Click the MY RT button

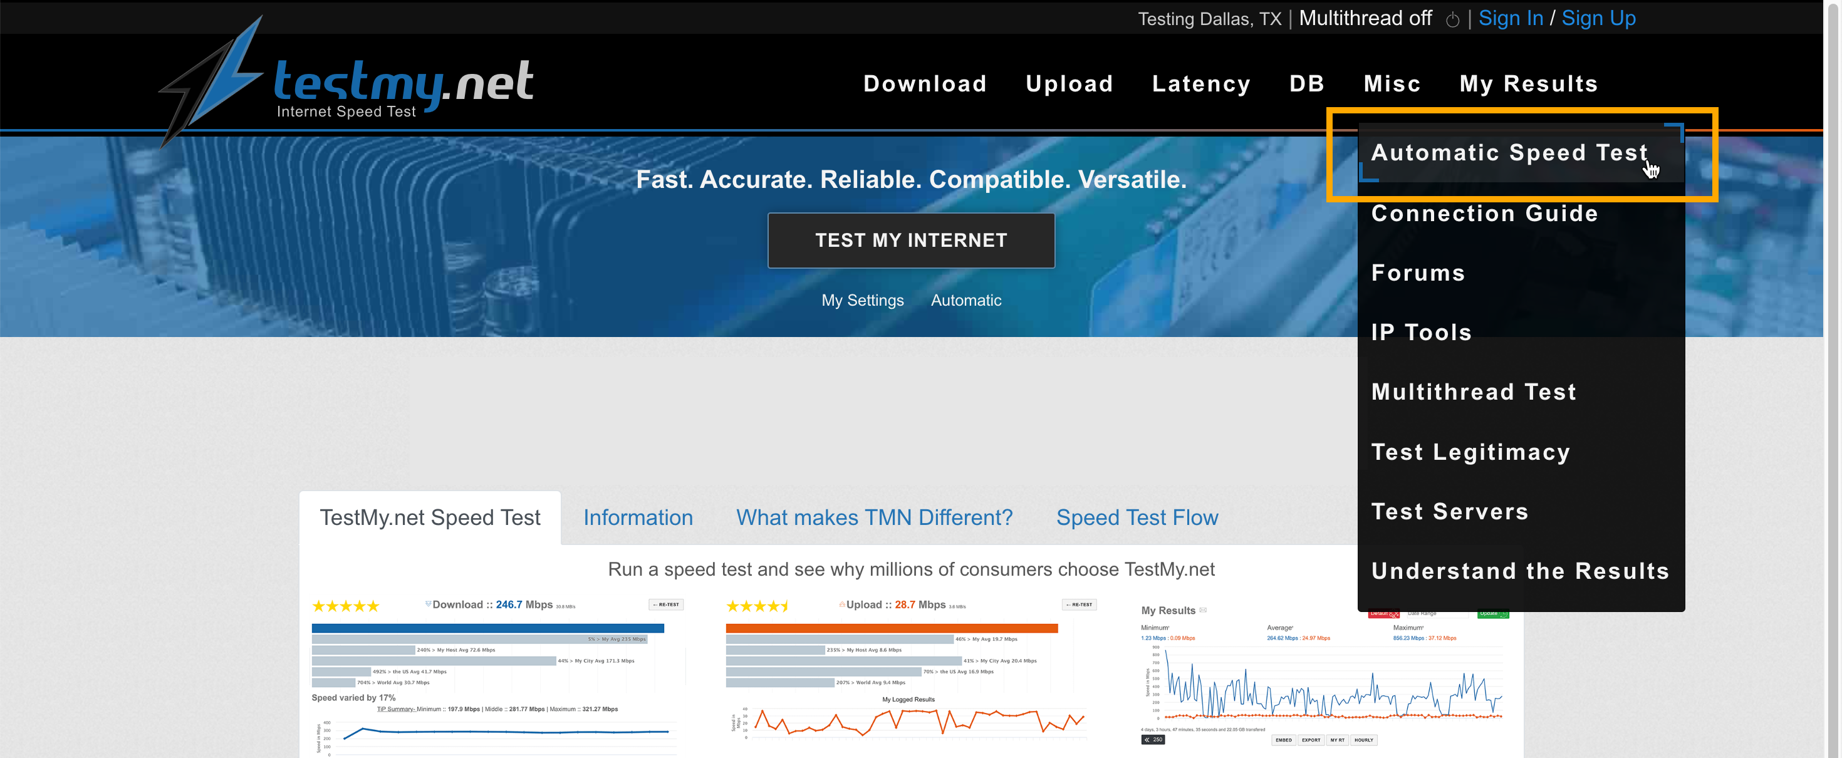coord(1337,740)
